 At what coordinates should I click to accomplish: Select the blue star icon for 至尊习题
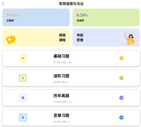pyautogui.click(x=23, y=118)
